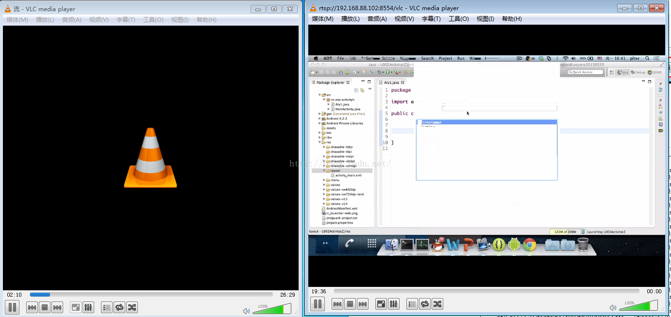Open 视频(V) menu in left VLC window

99,19
